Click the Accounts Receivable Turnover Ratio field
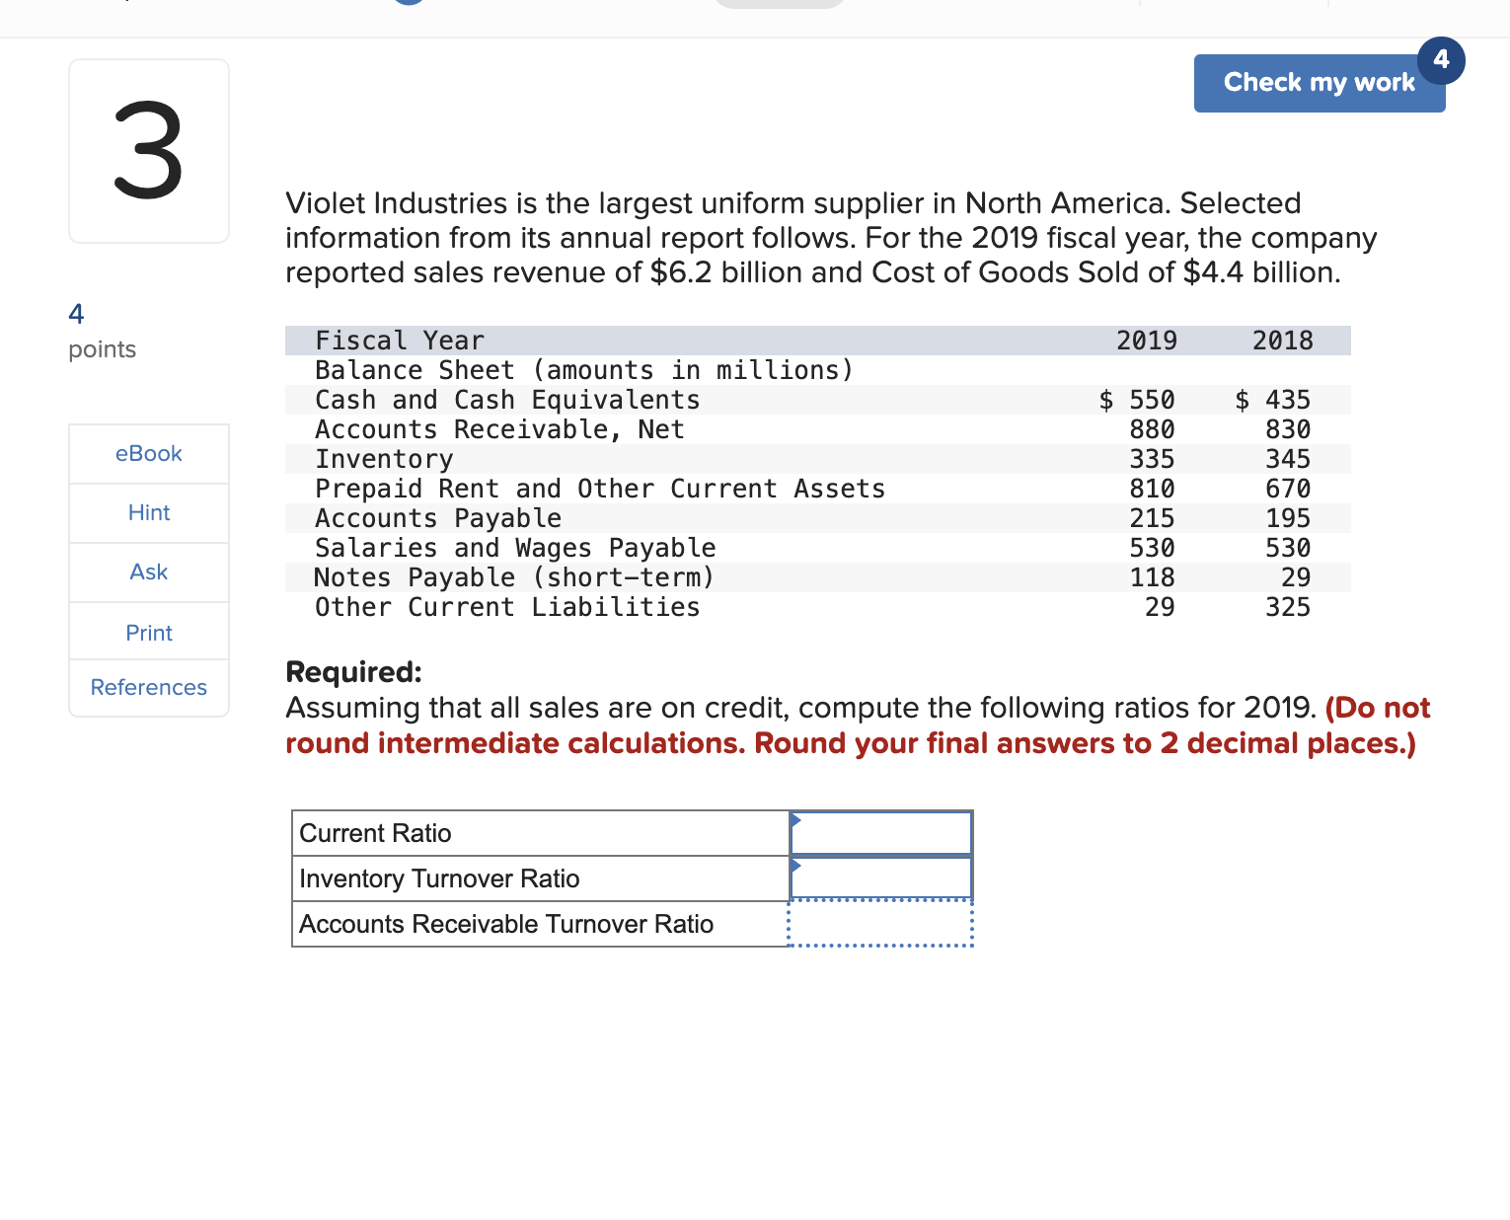Screen dimensions: 1510x1220 pos(881,924)
